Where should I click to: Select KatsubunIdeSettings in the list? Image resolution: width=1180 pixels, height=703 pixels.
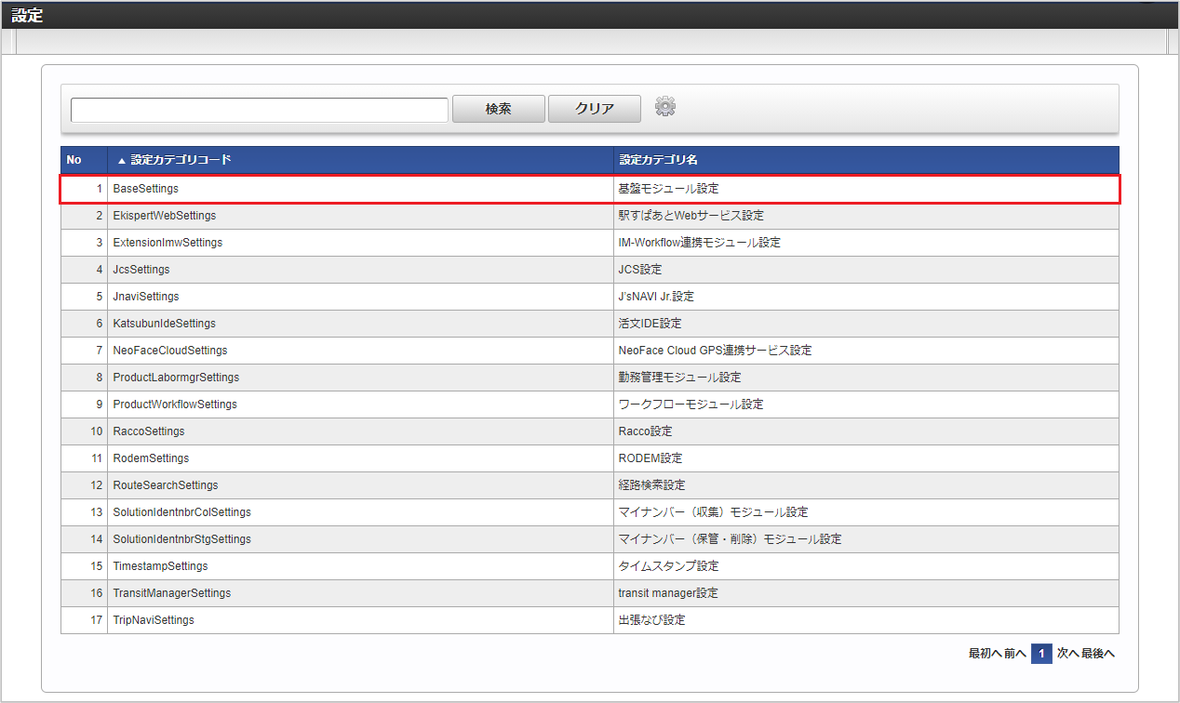(x=590, y=324)
